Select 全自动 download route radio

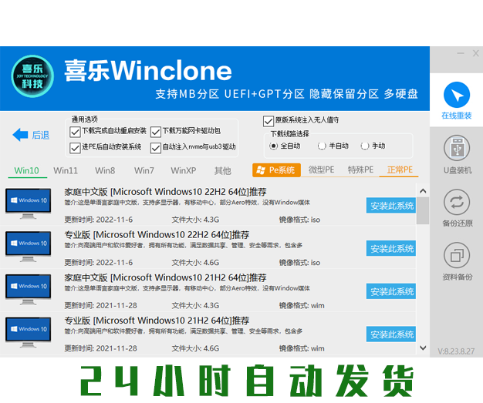(x=273, y=146)
